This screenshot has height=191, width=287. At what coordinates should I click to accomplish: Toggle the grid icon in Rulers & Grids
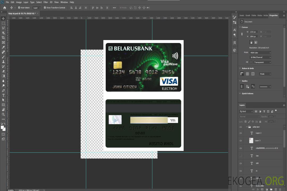247,74
